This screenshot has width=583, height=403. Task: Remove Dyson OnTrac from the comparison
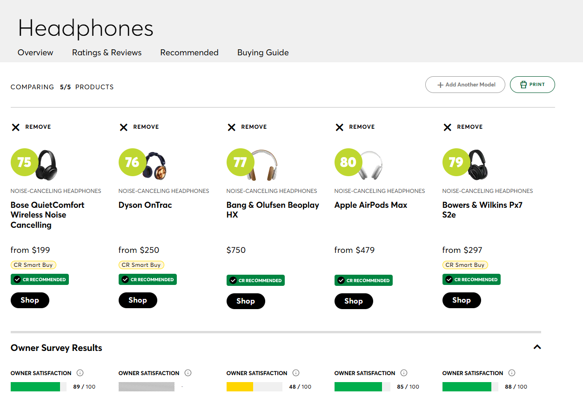[124, 127]
